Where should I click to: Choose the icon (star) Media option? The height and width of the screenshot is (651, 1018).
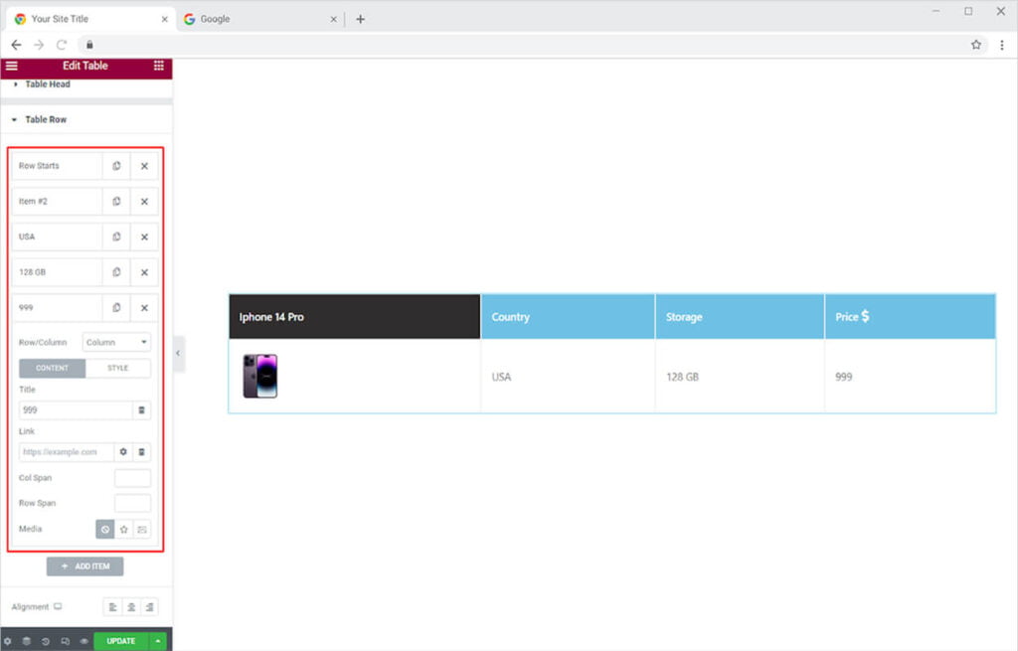[x=124, y=530]
